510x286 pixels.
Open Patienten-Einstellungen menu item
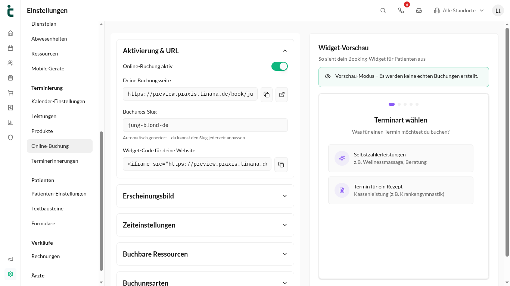[60, 194]
